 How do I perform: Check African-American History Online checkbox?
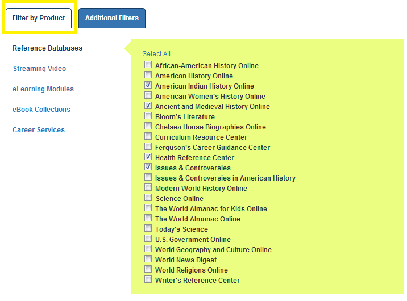(148, 65)
